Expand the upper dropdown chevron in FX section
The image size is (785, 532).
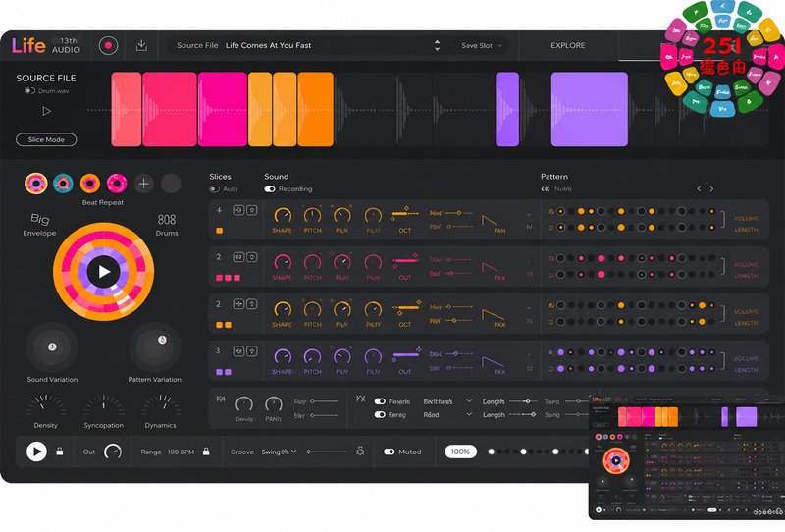[x=469, y=401]
